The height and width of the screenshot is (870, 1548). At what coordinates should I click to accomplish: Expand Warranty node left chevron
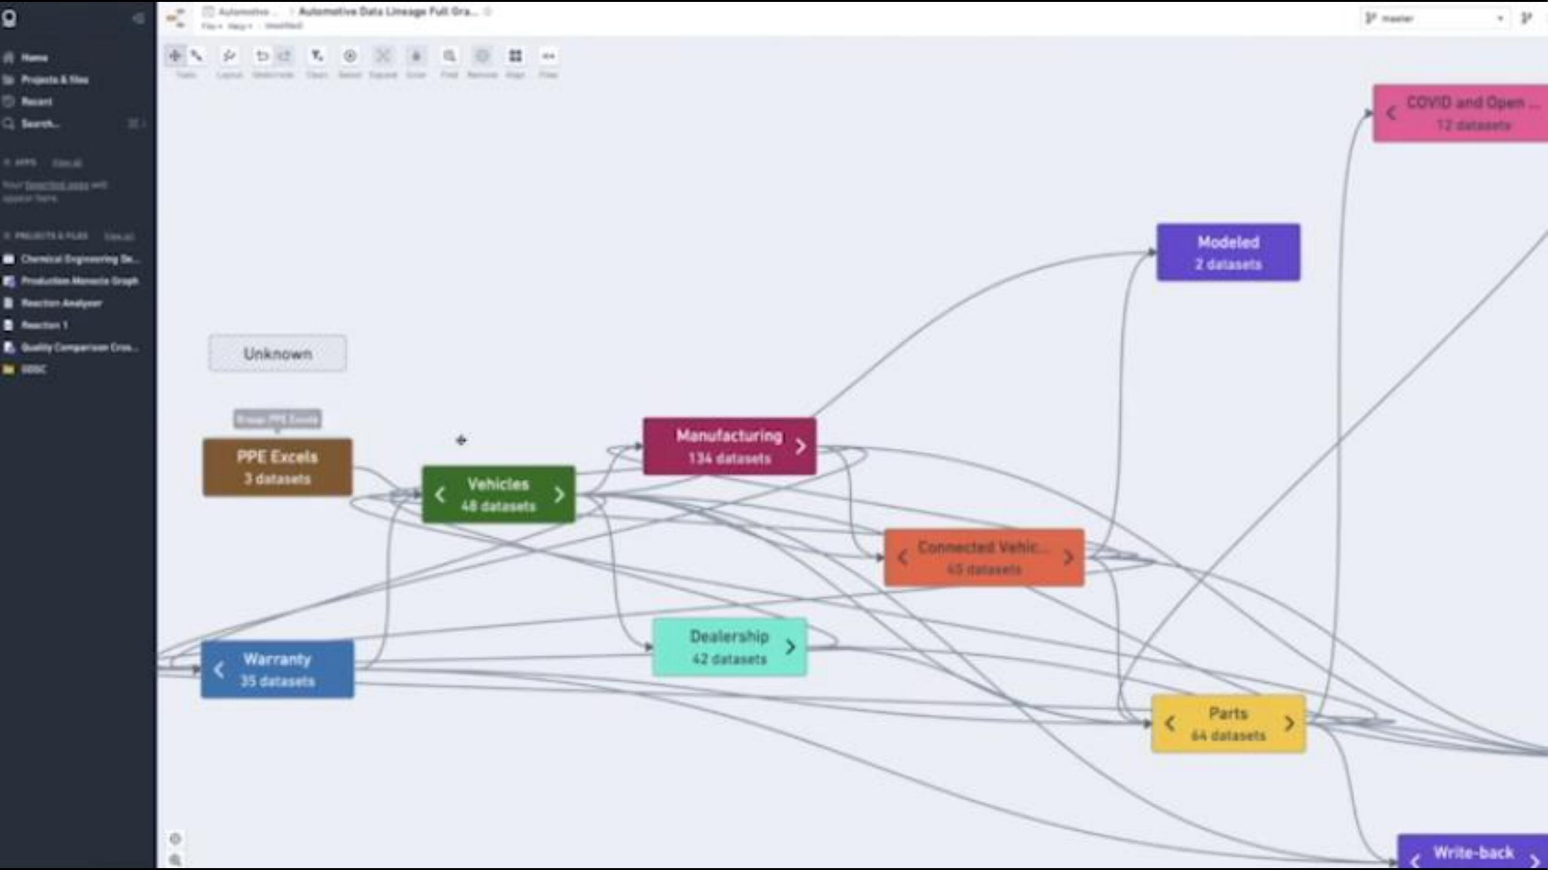(x=219, y=669)
